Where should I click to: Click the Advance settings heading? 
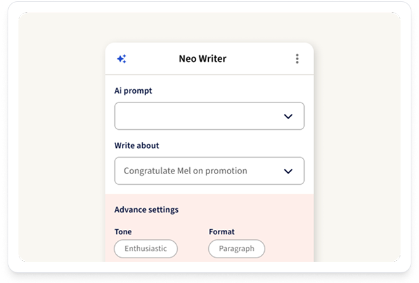pos(146,210)
